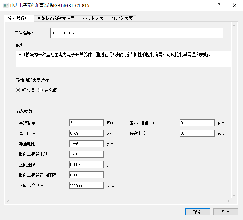Click the 确定 button
The image size is (243, 220).
tap(198, 212)
